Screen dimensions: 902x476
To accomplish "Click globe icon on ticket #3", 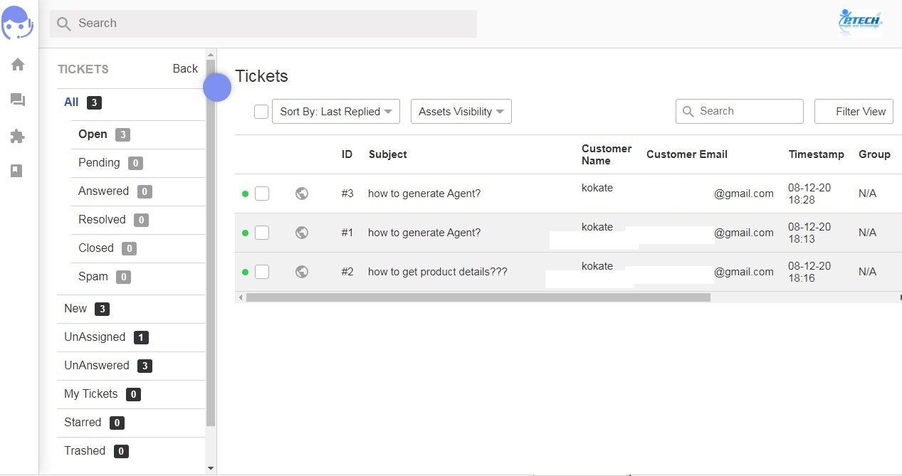I will coord(302,194).
